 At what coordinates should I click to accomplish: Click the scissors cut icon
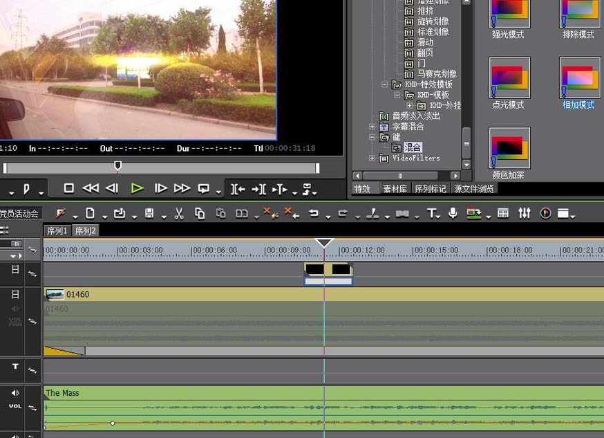[x=179, y=214]
